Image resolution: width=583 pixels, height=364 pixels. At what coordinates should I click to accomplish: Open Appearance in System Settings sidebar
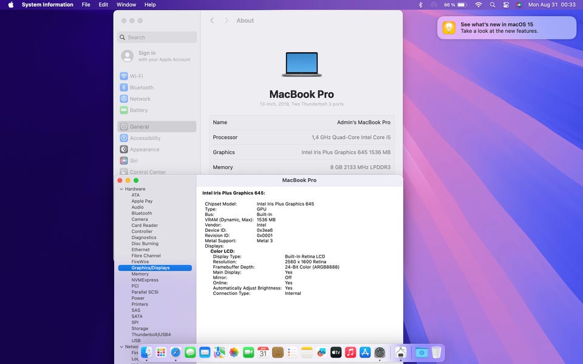[x=157, y=149]
